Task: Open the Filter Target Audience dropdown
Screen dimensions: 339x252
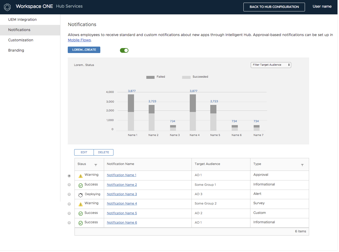Action: point(271,65)
